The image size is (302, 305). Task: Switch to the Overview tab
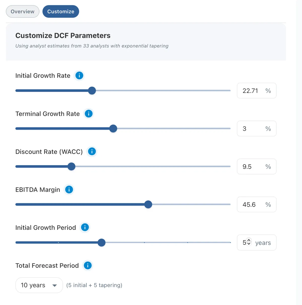[23, 12]
